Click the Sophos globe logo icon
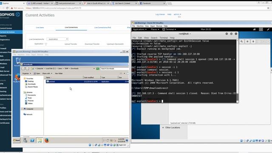This screenshot has width=272, height=153. 18,14
